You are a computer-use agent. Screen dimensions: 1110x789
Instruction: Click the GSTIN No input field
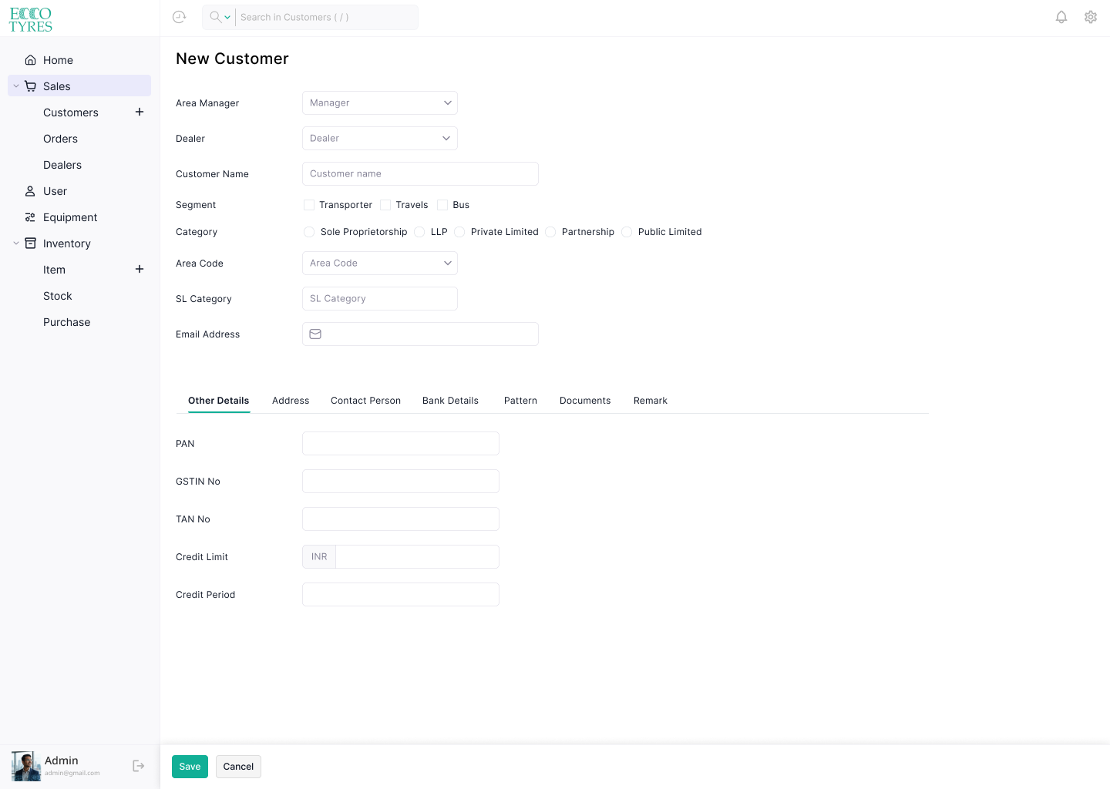point(401,482)
